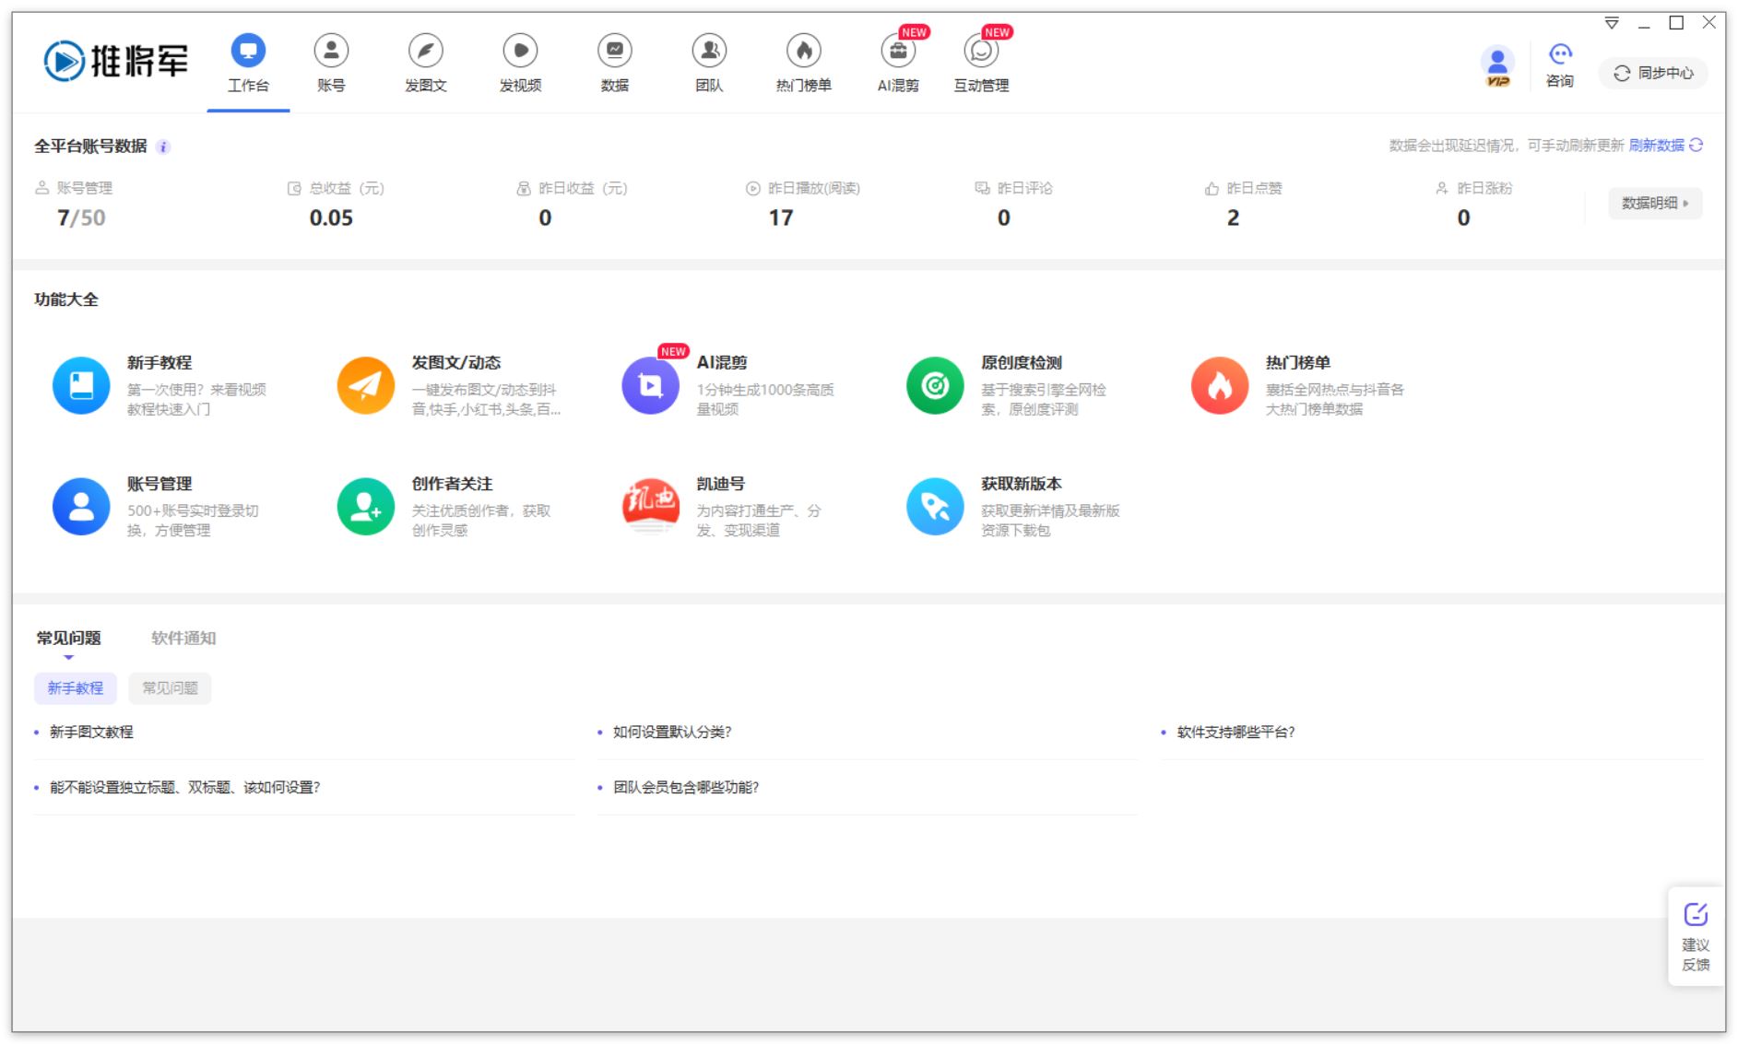The image size is (1738, 1044).
Task: Click the 推将军 logo
Action: [116, 61]
